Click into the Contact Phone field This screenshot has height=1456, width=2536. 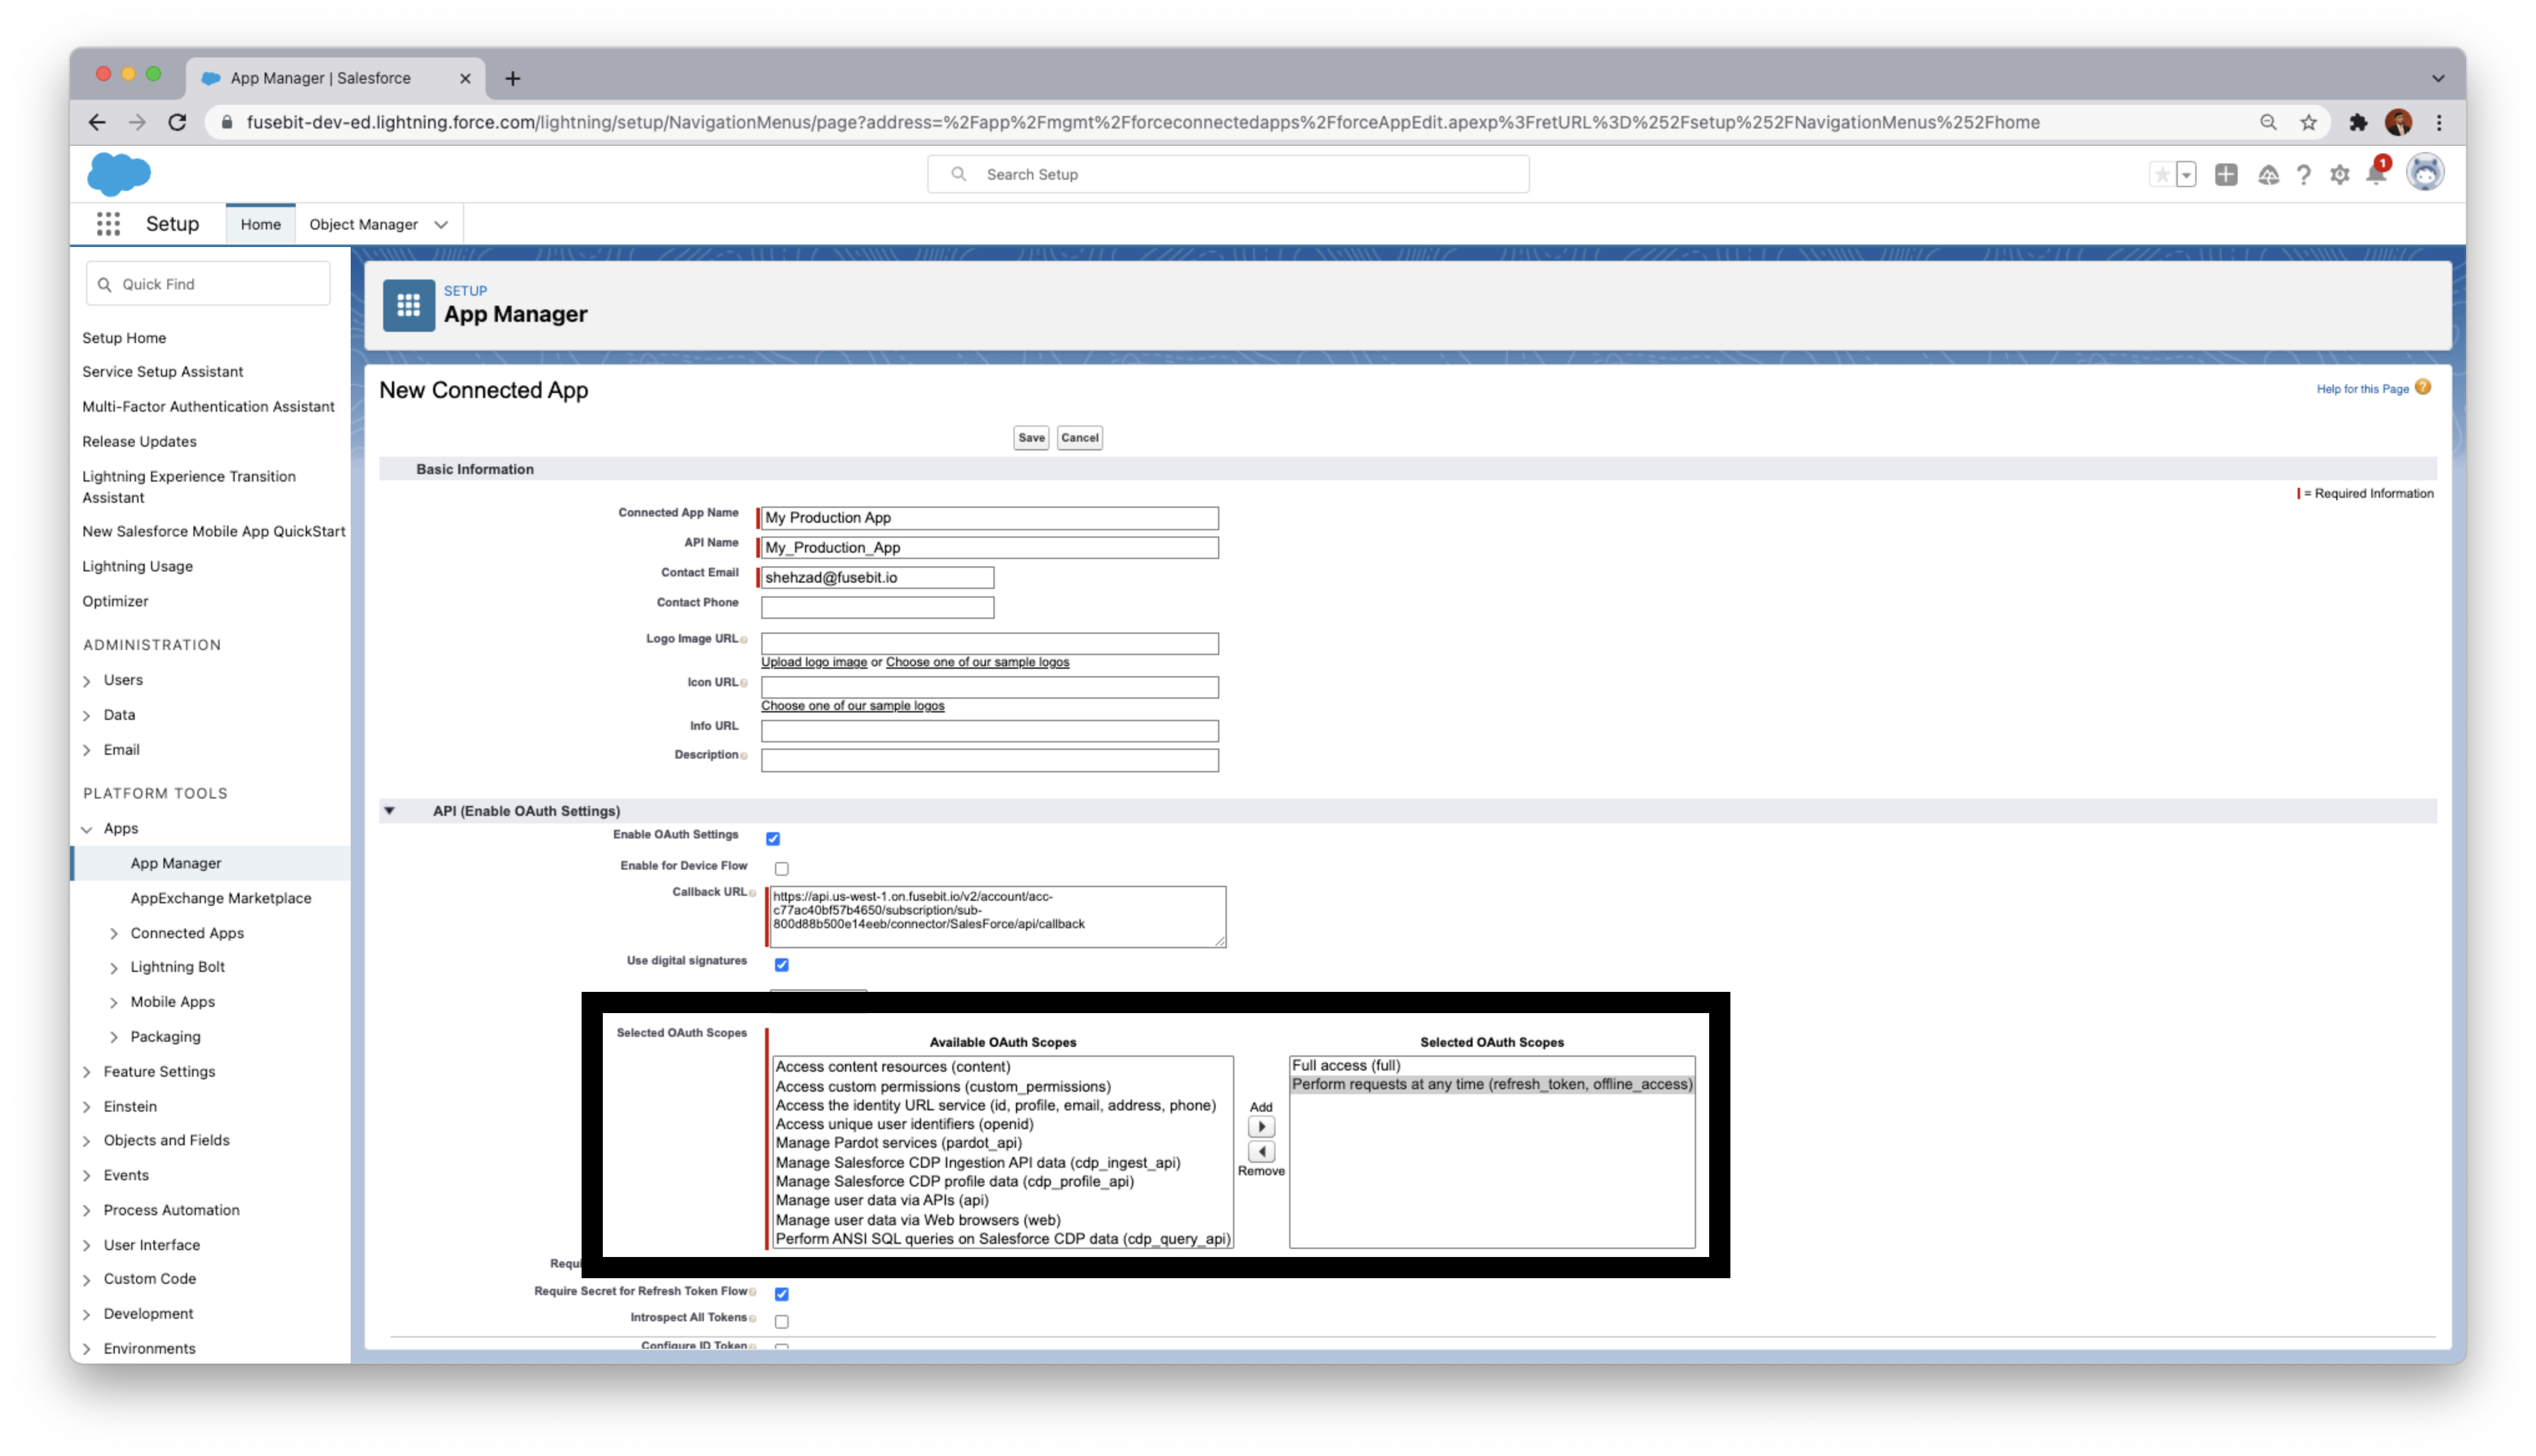(877, 607)
